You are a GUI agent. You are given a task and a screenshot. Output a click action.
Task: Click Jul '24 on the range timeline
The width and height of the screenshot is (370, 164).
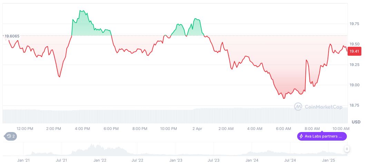(x=290, y=160)
